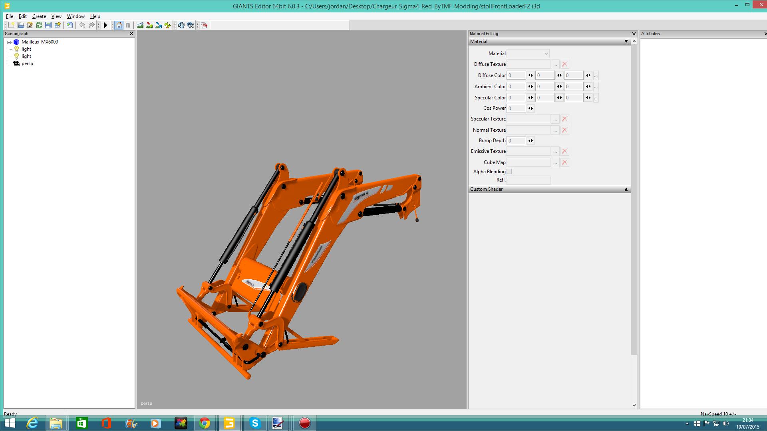Open the Window menu

click(x=76, y=16)
